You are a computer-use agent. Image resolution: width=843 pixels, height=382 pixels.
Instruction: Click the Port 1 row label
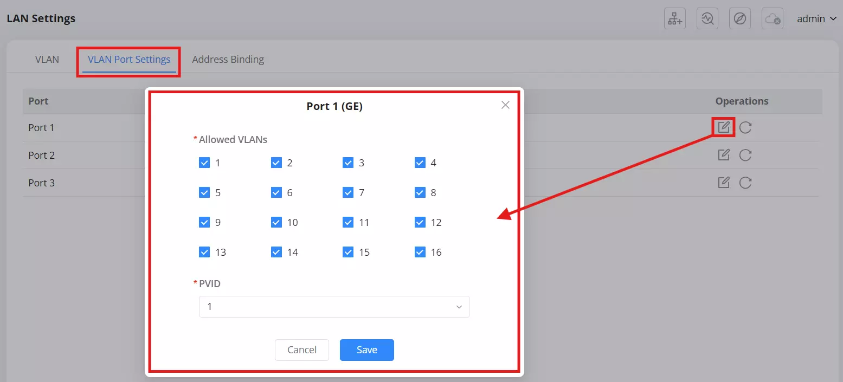(42, 127)
